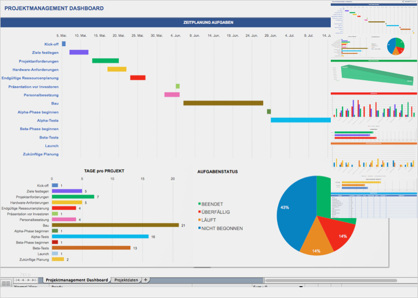Viewport: 418px width, 298px height.
Task: Jump to first sheet using navigation arrow
Action: (18, 280)
